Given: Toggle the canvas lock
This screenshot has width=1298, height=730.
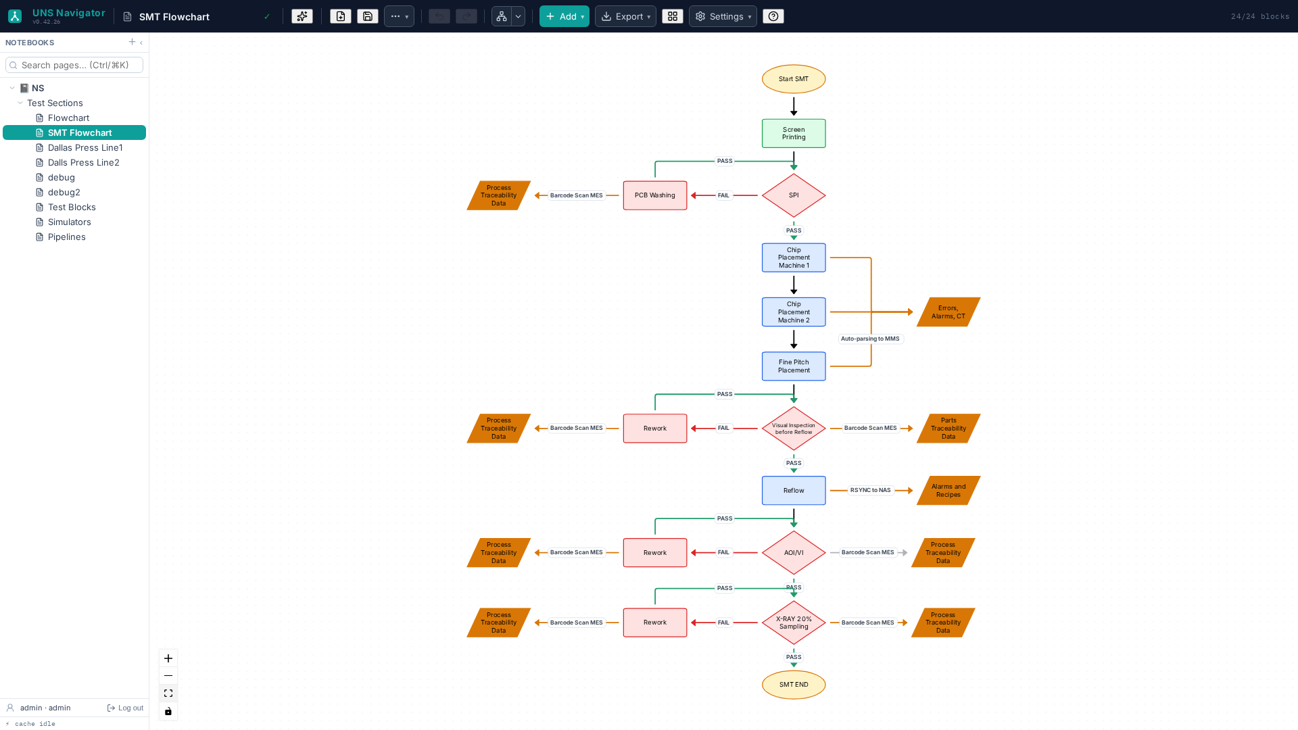Looking at the screenshot, I should coord(168,711).
